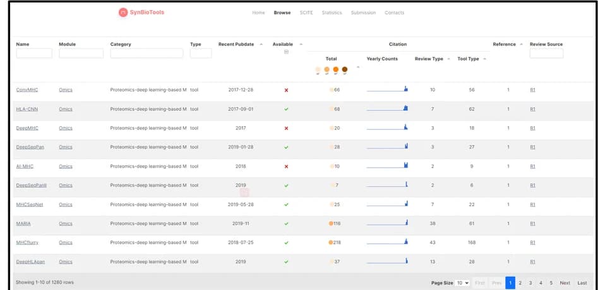
Task: Click the yearly counts sparkline for MARIA
Action: tap(387, 223)
